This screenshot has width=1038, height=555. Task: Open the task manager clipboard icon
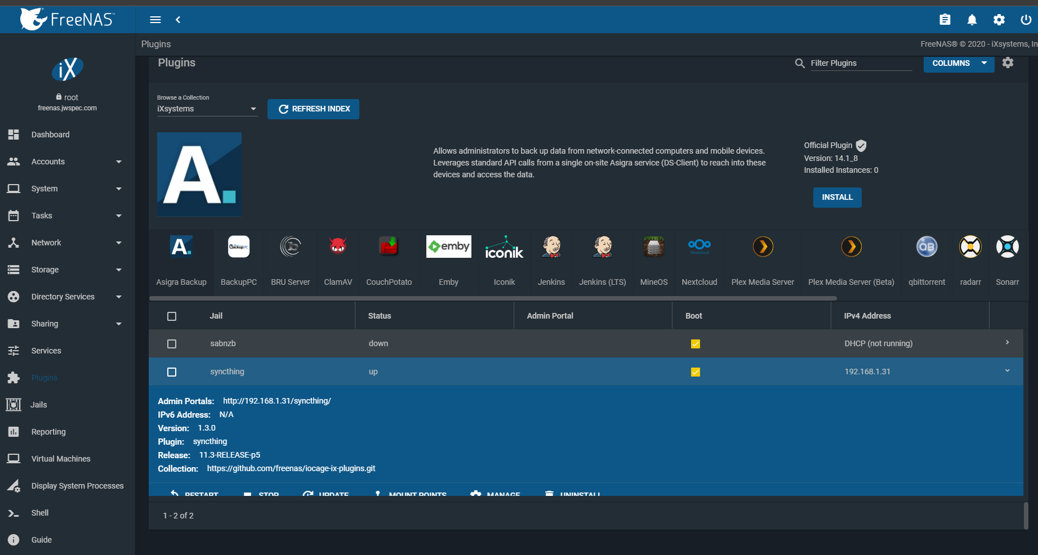pyautogui.click(x=945, y=20)
